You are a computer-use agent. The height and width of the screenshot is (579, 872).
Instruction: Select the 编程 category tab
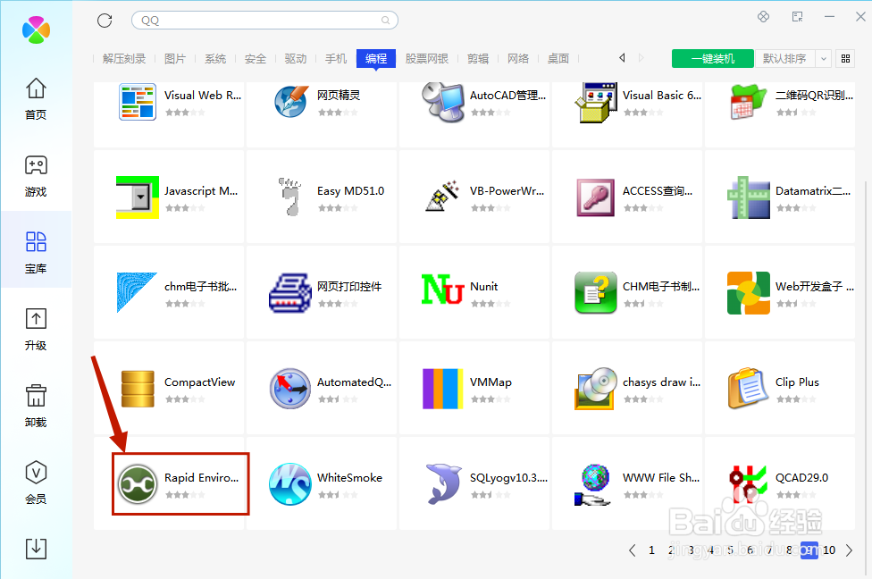376,58
